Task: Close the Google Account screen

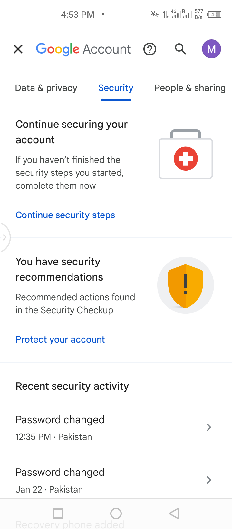Action: pyautogui.click(x=18, y=49)
